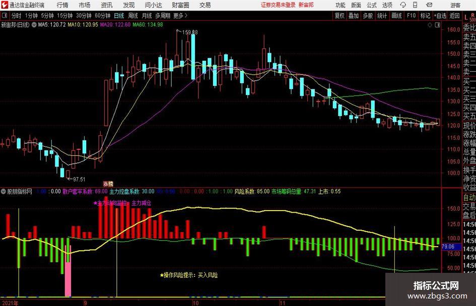Viewport: 476px width, 306px height.
Task: Switch to the 15分钟 period tab
Action: pyautogui.click(x=65, y=16)
